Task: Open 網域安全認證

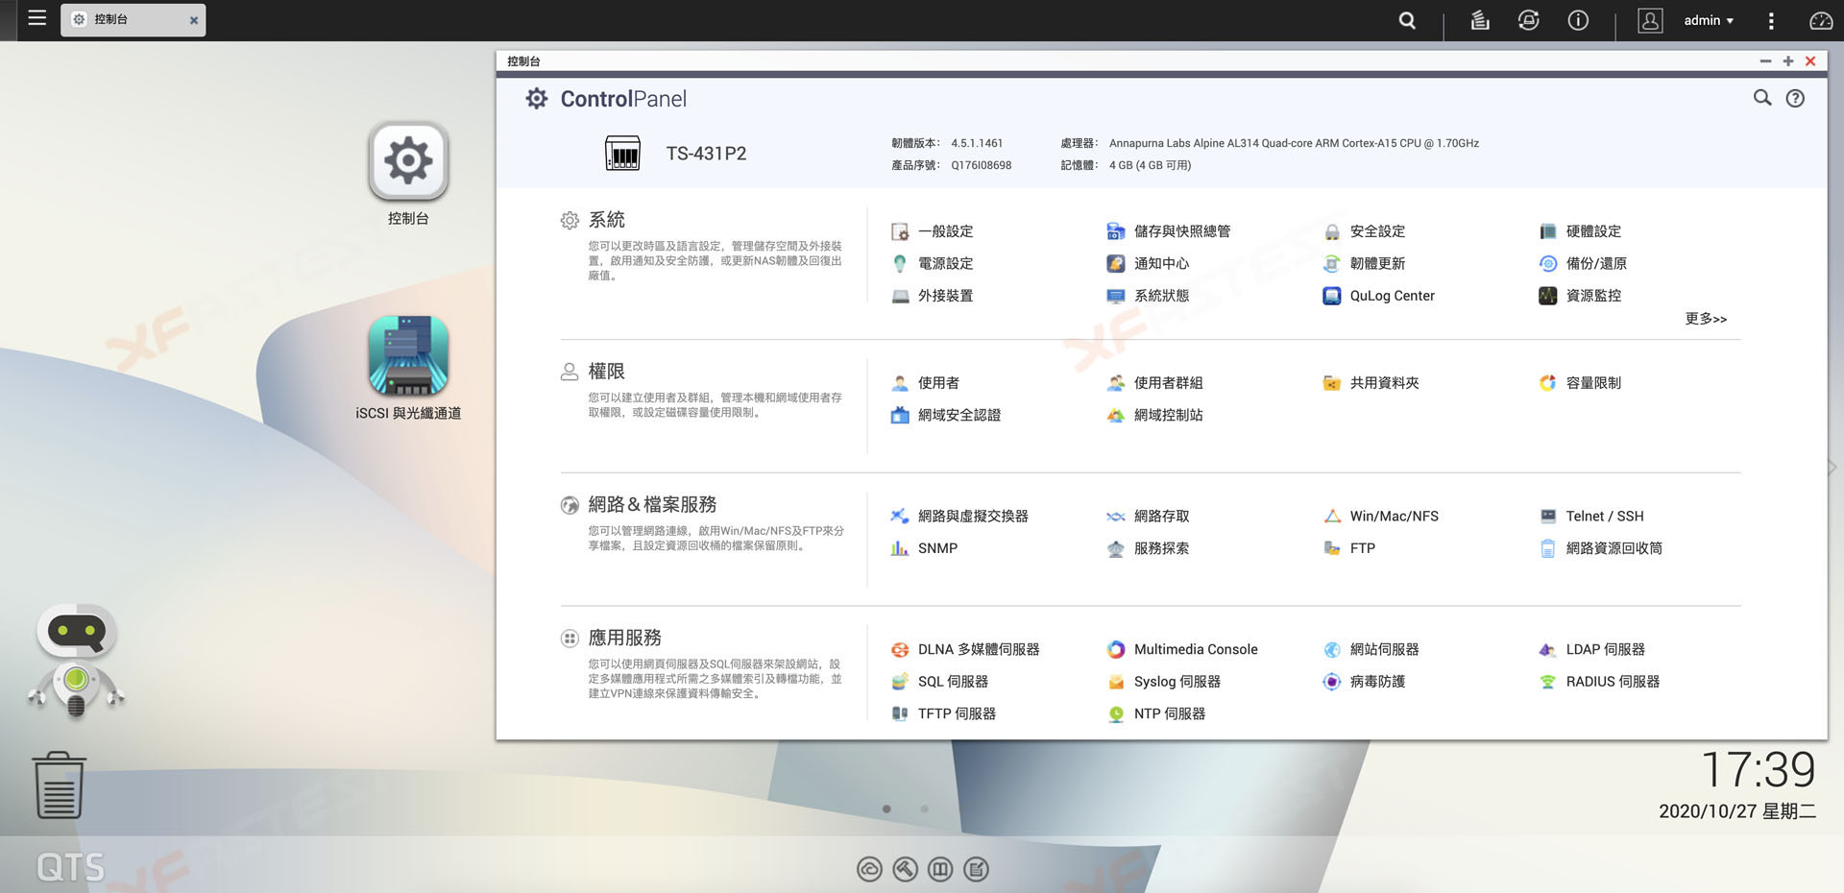Action: (x=946, y=415)
